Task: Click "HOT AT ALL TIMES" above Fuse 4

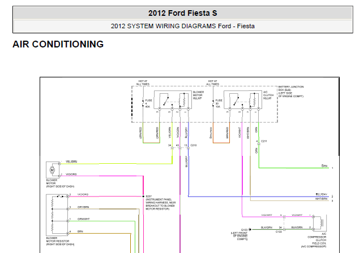Action: tap(143, 82)
